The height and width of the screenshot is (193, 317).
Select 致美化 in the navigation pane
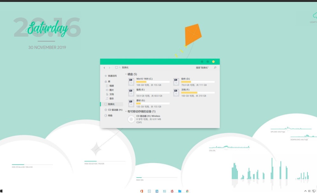[112, 104]
